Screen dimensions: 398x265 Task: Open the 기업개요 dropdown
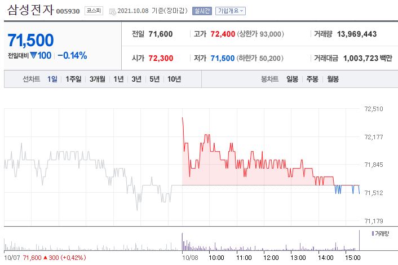click(231, 11)
